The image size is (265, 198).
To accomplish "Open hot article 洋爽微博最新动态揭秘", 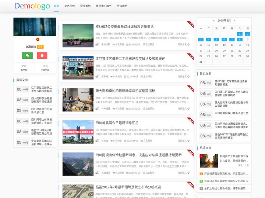I will point(226,174).
